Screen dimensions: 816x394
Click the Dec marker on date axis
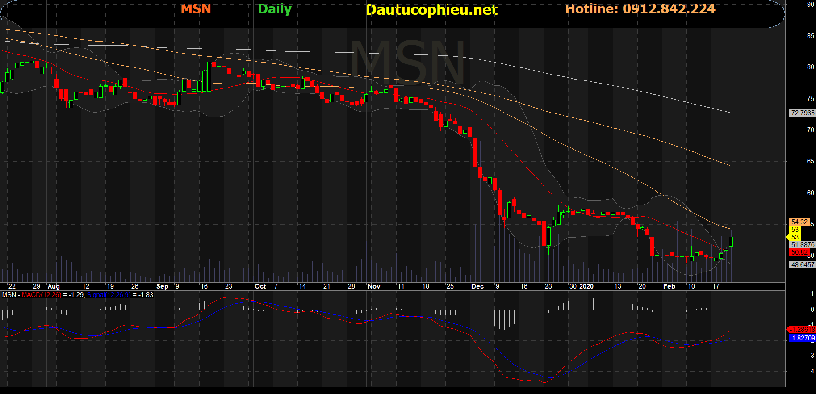tap(477, 286)
